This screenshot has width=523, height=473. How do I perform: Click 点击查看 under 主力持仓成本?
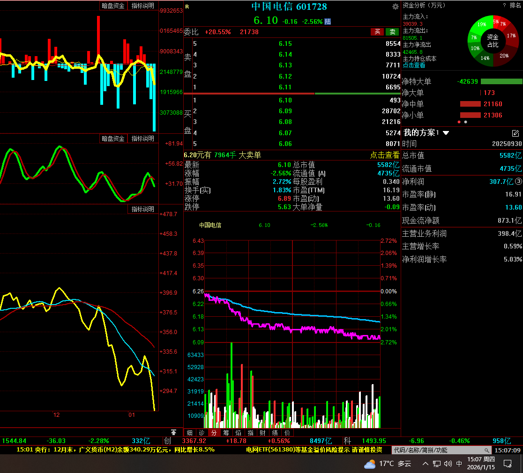pos(414,65)
